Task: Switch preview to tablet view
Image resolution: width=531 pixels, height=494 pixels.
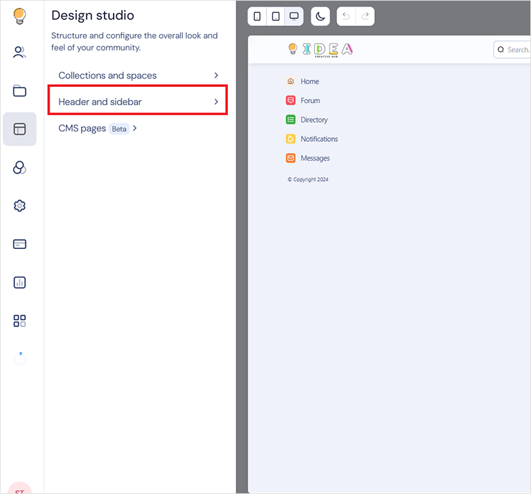Action: pyautogui.click(x=275, y=16)
